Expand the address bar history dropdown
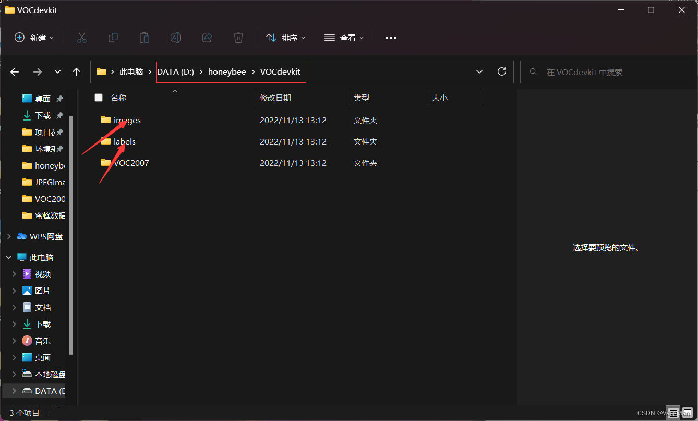This screenshot has width=698, height=421. tap(479, 71)
